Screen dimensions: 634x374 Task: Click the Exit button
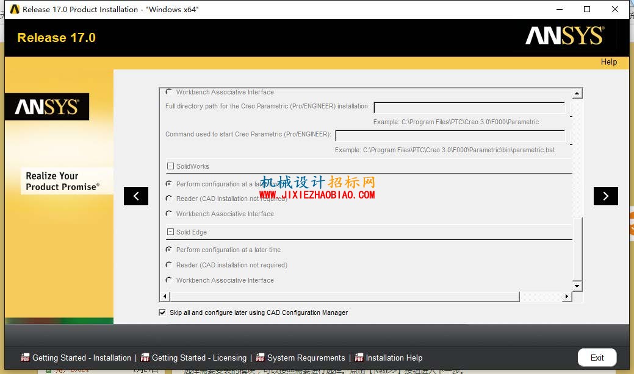click(x=597, y=358)
